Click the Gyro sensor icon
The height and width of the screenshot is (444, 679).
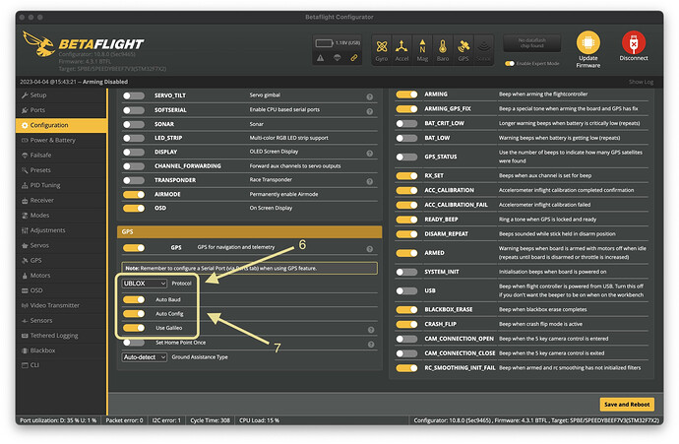click(x=382, y=46)
